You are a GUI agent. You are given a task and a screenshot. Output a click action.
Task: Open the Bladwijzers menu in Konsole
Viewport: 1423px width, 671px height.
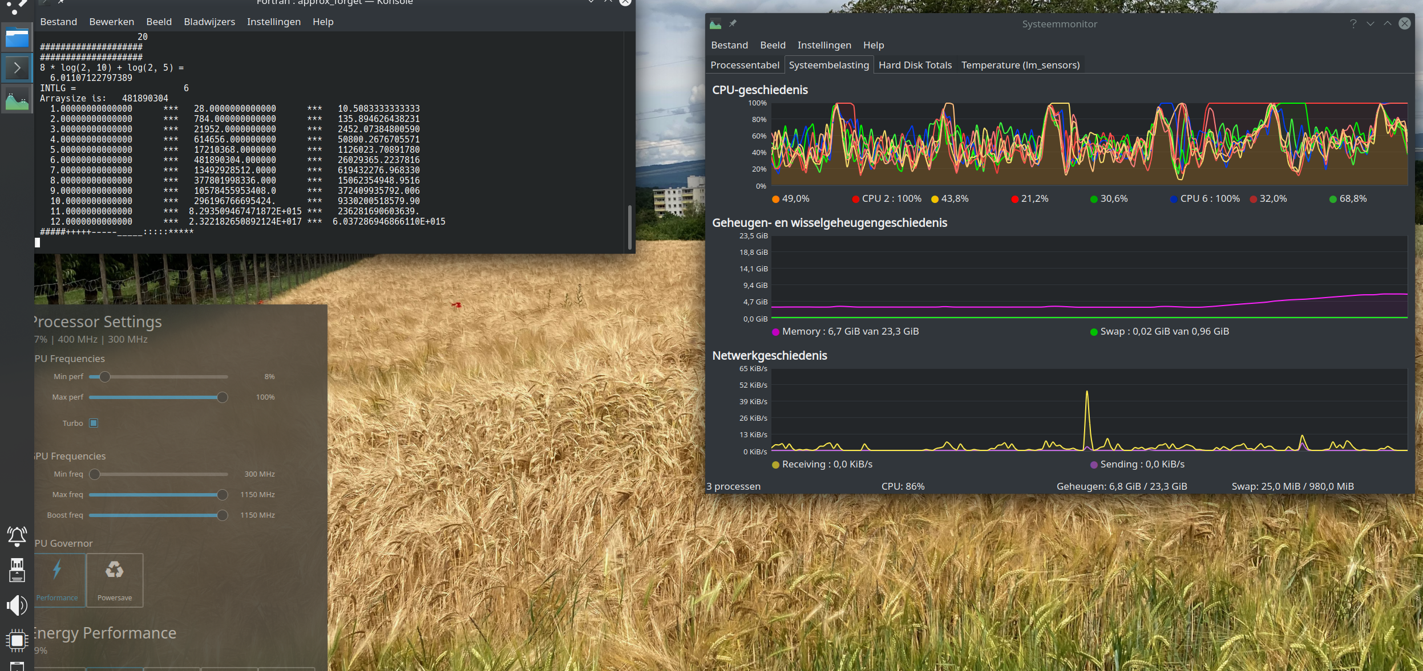point(209,22)
